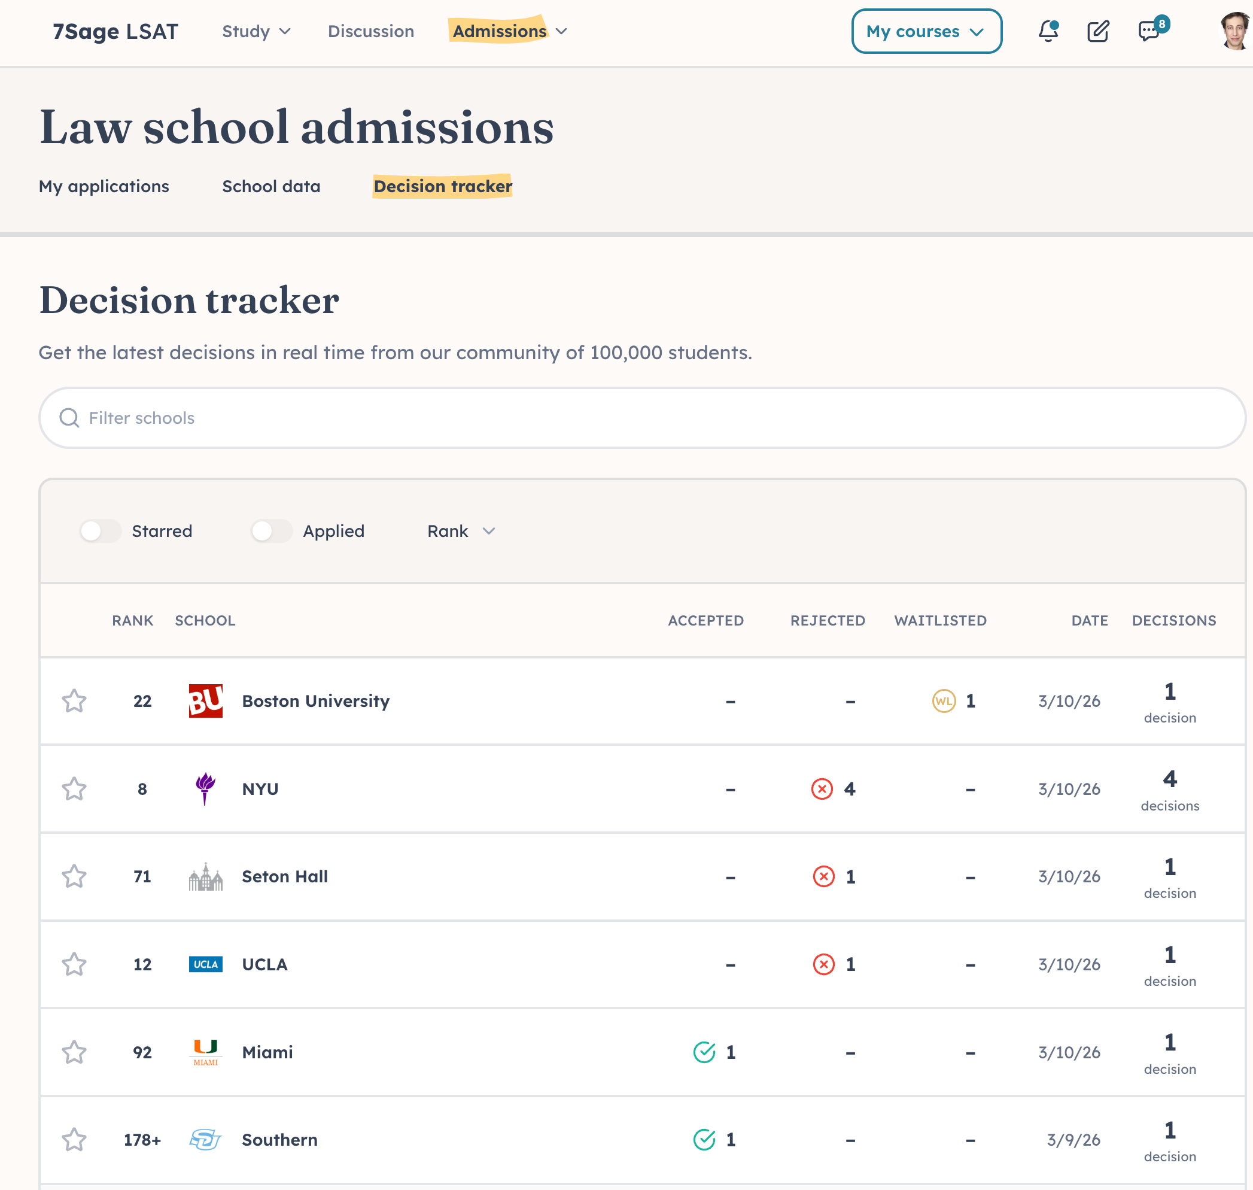Click the SCHOOL column header
This screenshot has width=1253, height=1190.
tap(205, 620)
